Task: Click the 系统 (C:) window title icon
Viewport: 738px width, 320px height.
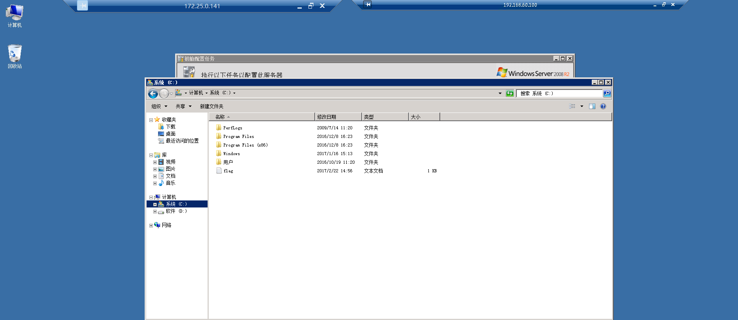Action: [150, 82]
